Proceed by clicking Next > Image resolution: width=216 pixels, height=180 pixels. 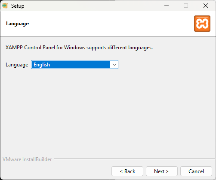[x=162, y=171]
